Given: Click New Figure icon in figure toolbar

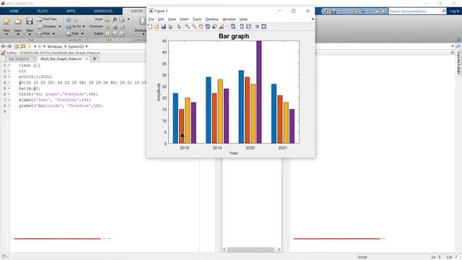Looking at the screenshot, I should (150, 27).
